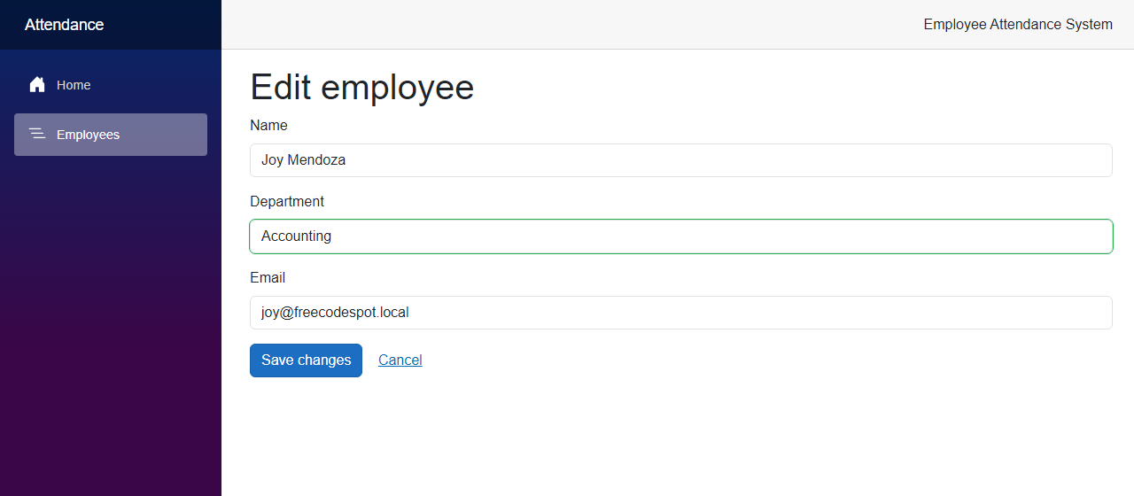Click the Home house icon in sidebar
Viewport: 1134px width, 496px height.
(37, 85)
